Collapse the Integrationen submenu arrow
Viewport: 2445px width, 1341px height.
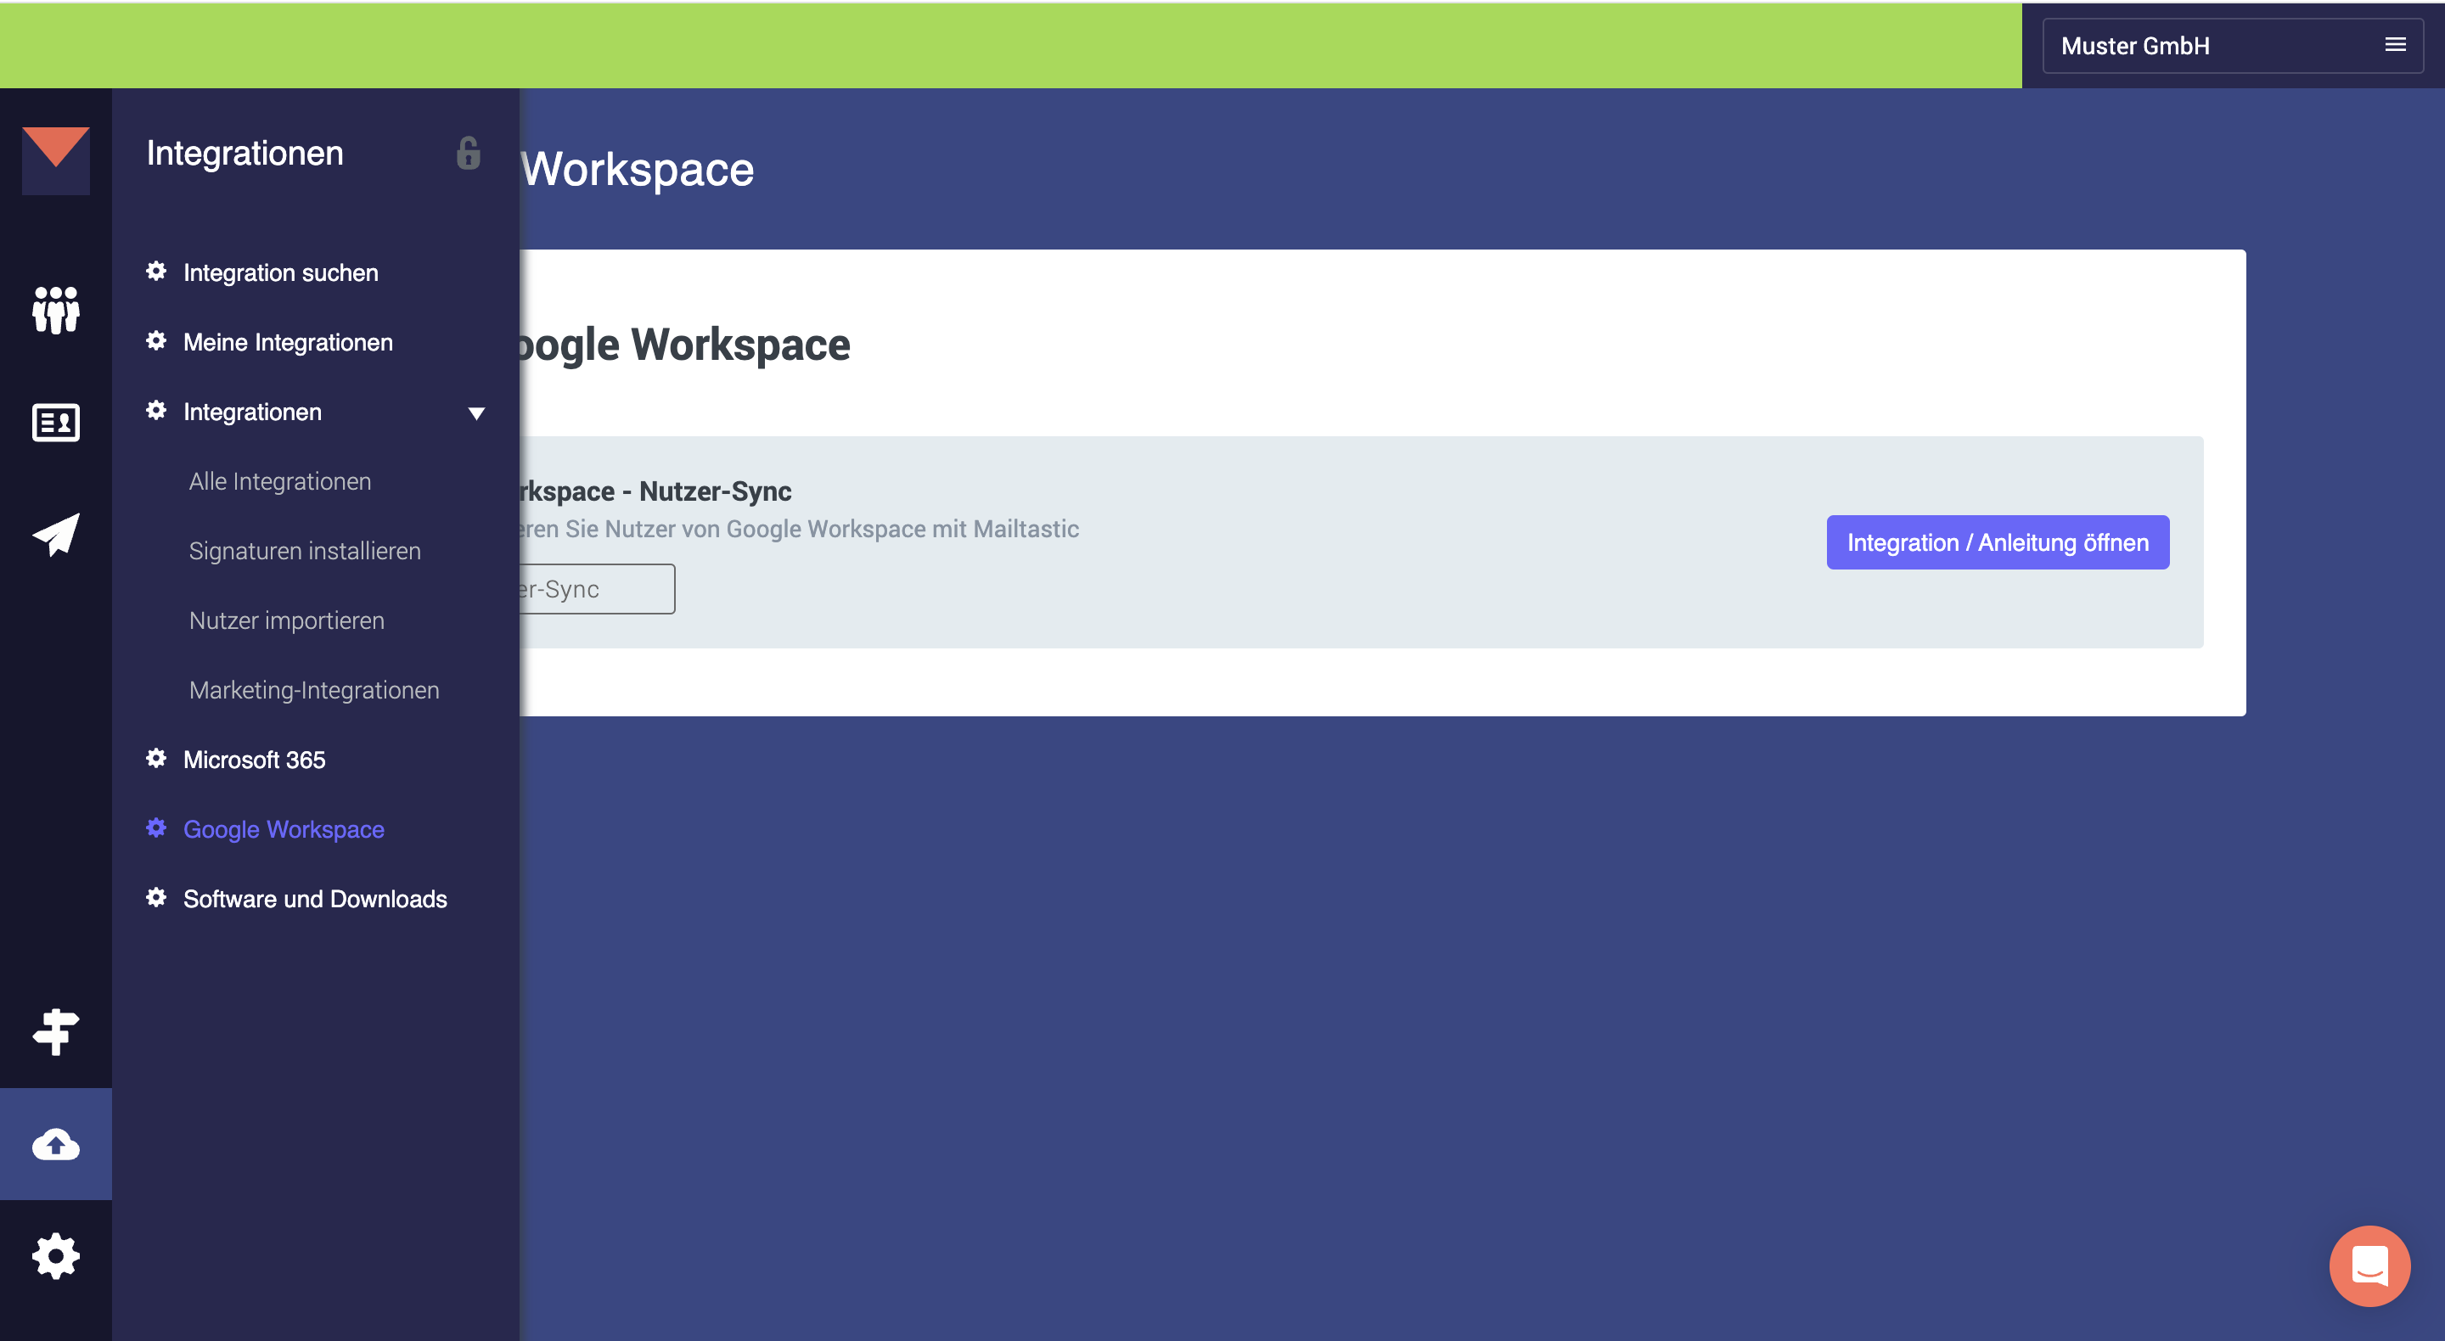point(476,412)
